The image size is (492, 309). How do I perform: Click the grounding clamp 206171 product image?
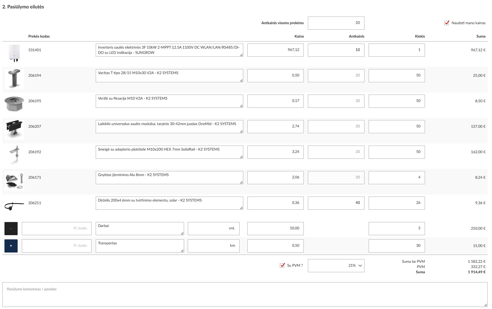[x=14, y=181]
